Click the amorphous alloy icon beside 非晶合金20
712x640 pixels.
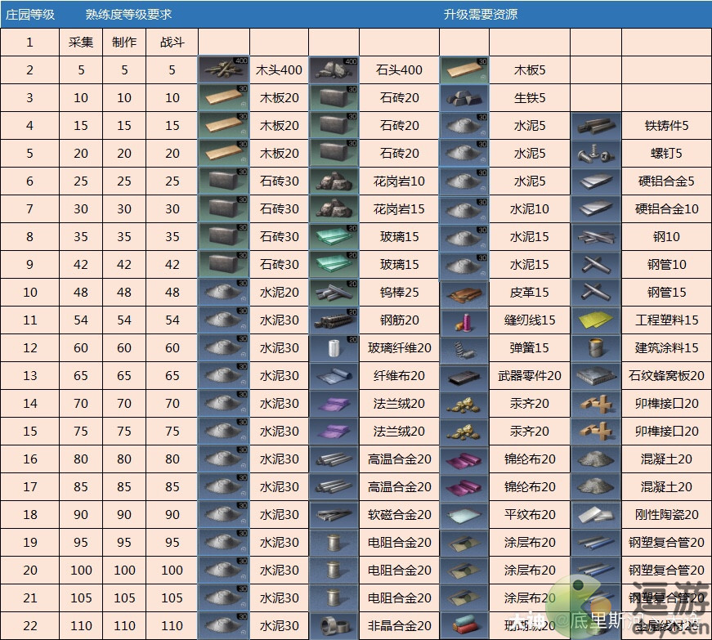pos(334,625)
